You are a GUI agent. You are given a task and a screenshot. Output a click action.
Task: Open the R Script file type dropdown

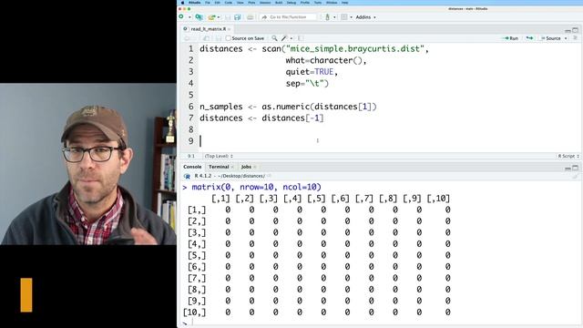(568, 156)
